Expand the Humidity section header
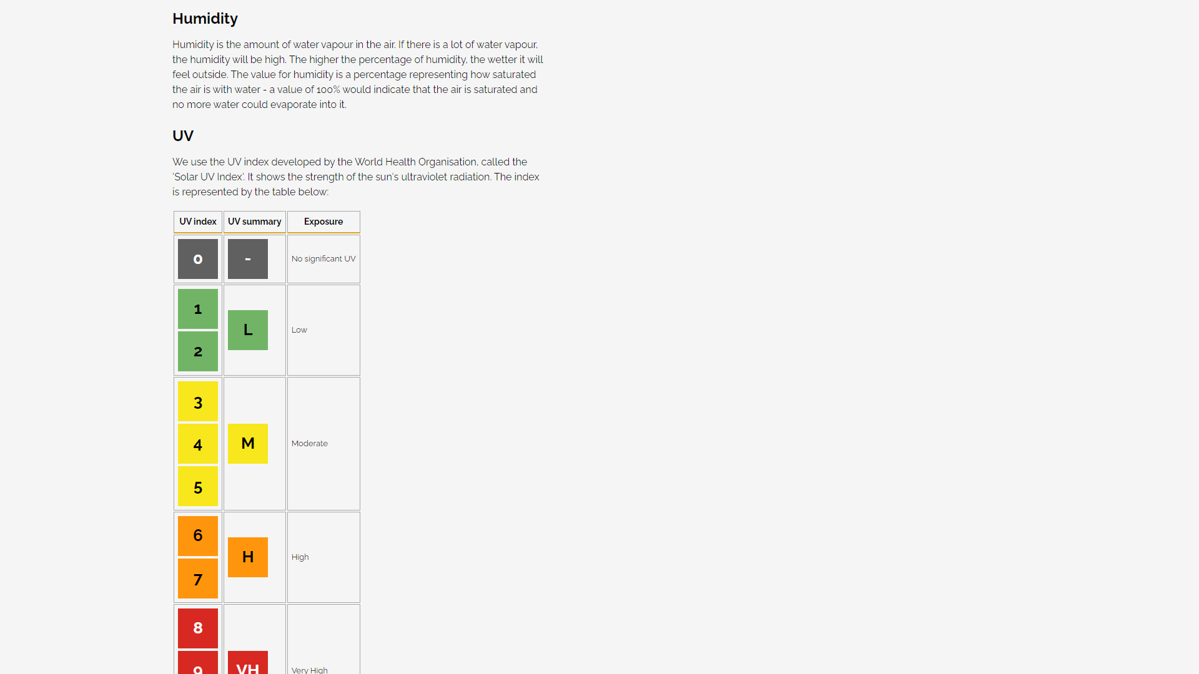1199x674 pixels. [204, 18]
